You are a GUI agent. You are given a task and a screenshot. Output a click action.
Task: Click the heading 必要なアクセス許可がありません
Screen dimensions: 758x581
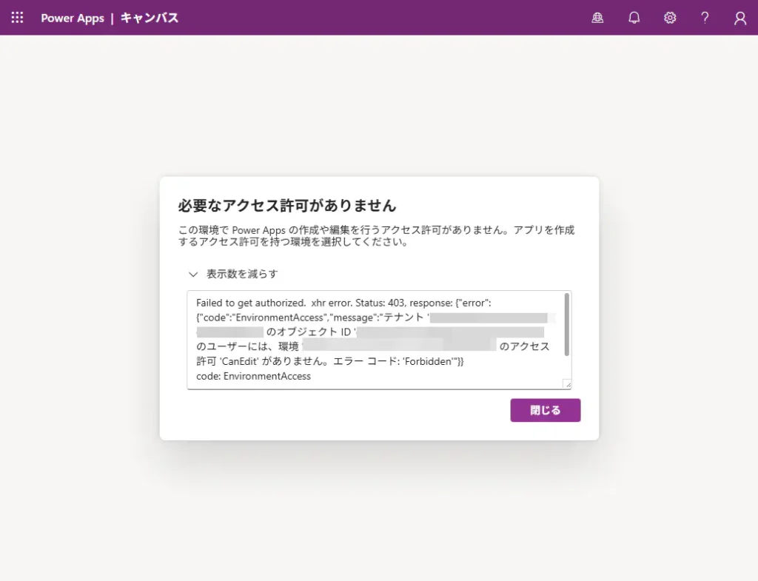[x=287, y=206]
